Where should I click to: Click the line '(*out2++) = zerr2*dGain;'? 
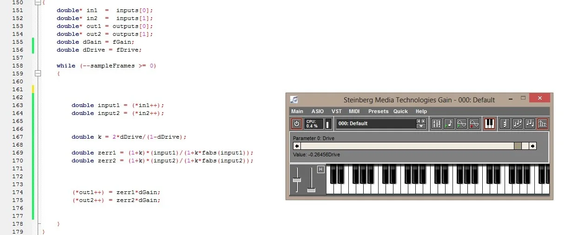116,200
